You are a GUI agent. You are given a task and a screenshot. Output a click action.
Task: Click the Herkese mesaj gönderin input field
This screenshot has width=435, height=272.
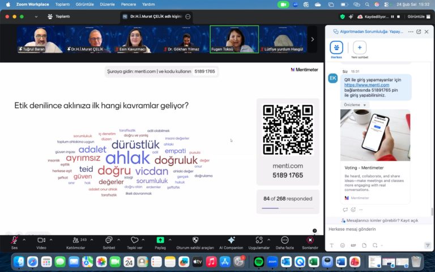pyautogui.click(x=377, y=229)
